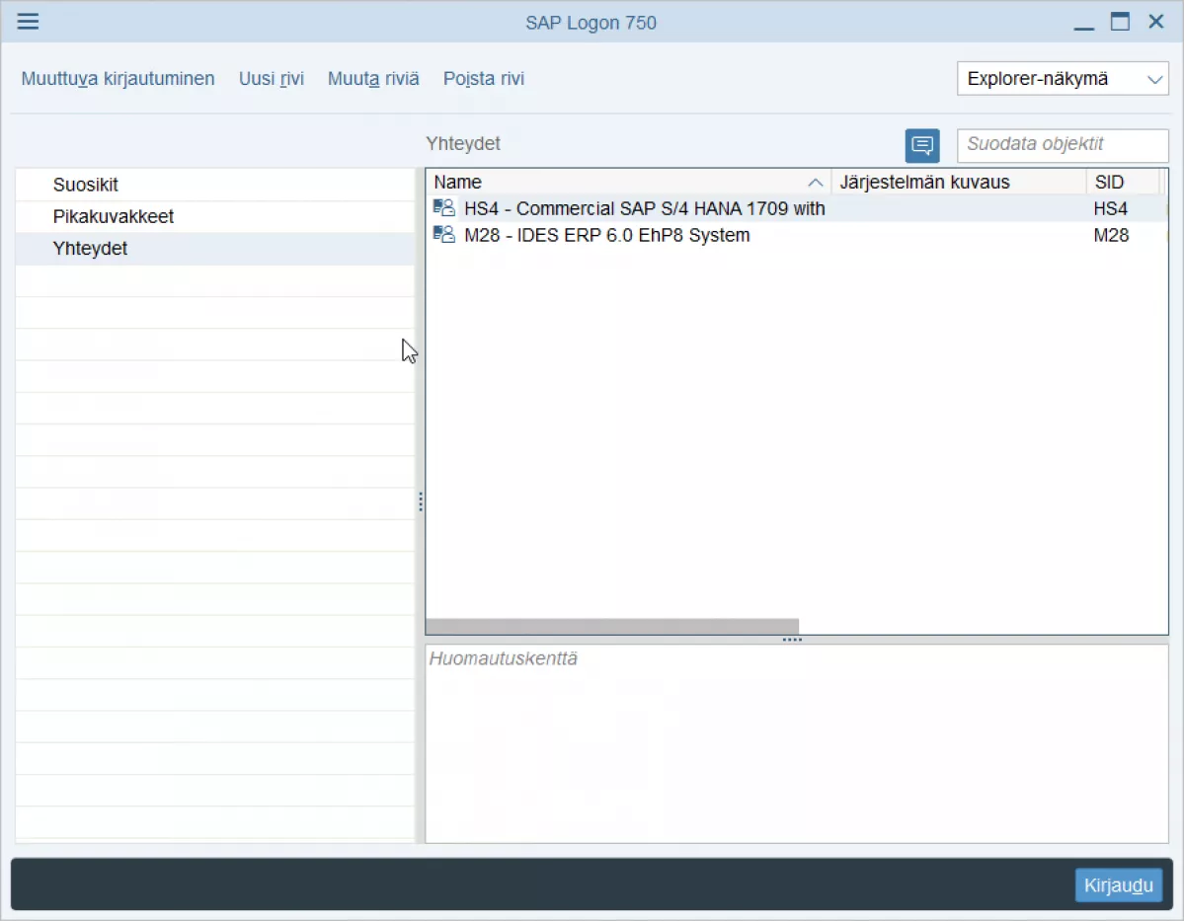Open the hamburger menu icon
Viewport: 1184px width, 921px height.
coord(28,21)
